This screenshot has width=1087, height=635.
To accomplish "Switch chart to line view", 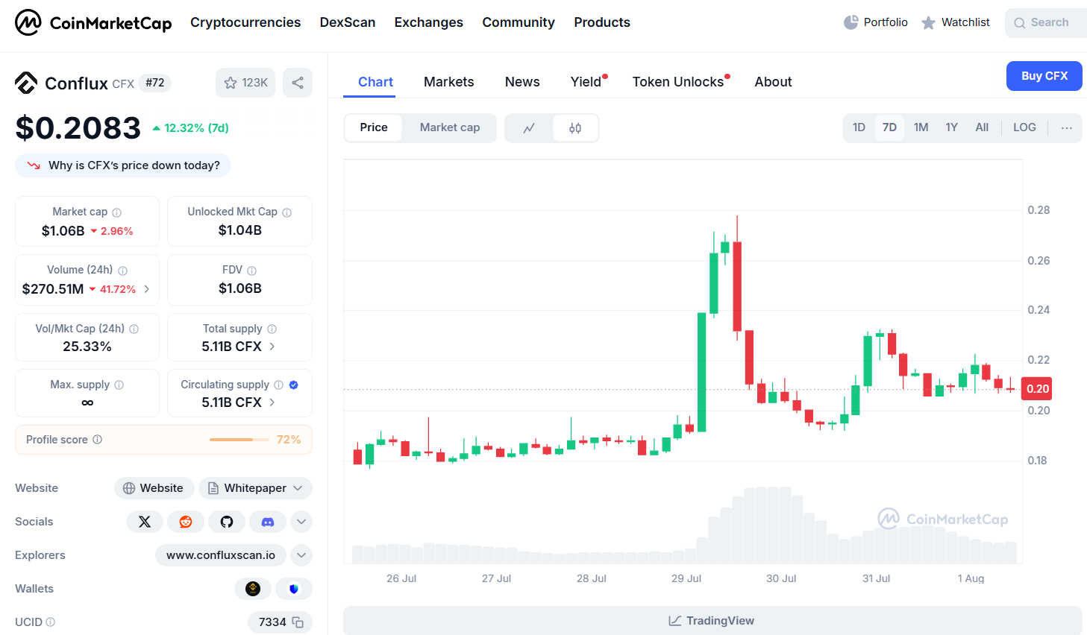I will [529, 128].
